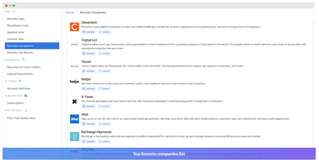The height and width of the screenshot is (163, 319).
Task: Click the Toptal LLC company name
Action: click(89, 40)
